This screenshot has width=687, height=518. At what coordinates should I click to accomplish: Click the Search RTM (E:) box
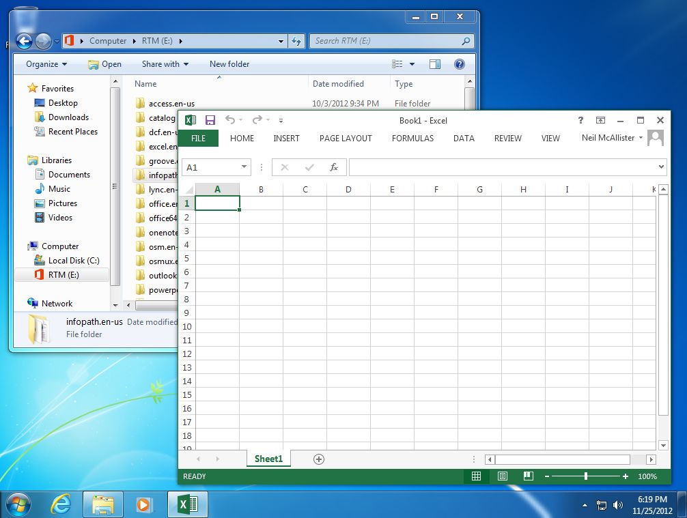(391, 41)
